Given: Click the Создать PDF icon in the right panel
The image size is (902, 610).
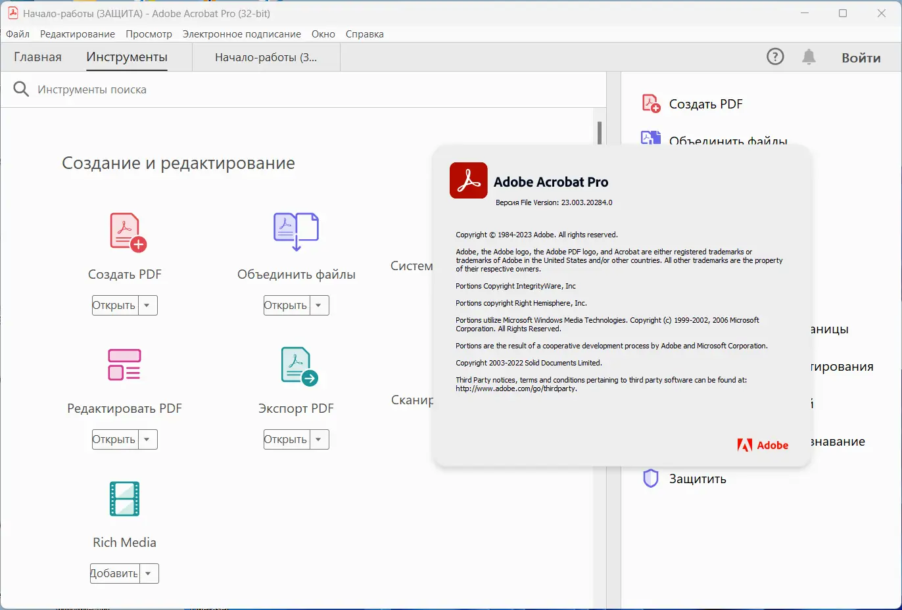Looking at the screenshot, I should pos(651,103).
